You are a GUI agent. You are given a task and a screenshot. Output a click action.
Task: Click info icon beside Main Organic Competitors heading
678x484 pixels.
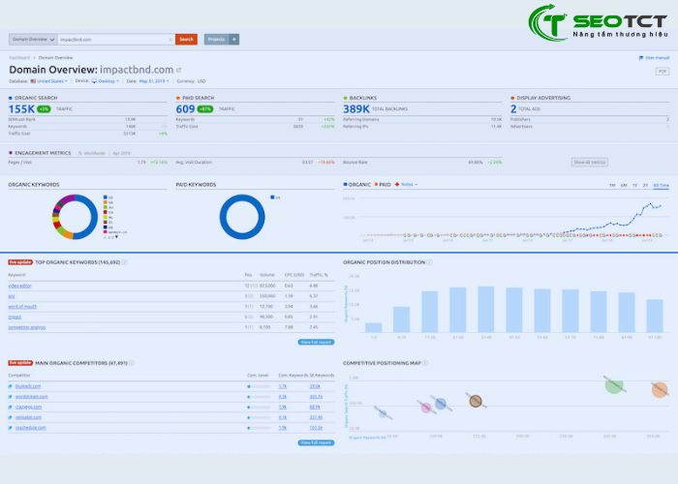132,363
